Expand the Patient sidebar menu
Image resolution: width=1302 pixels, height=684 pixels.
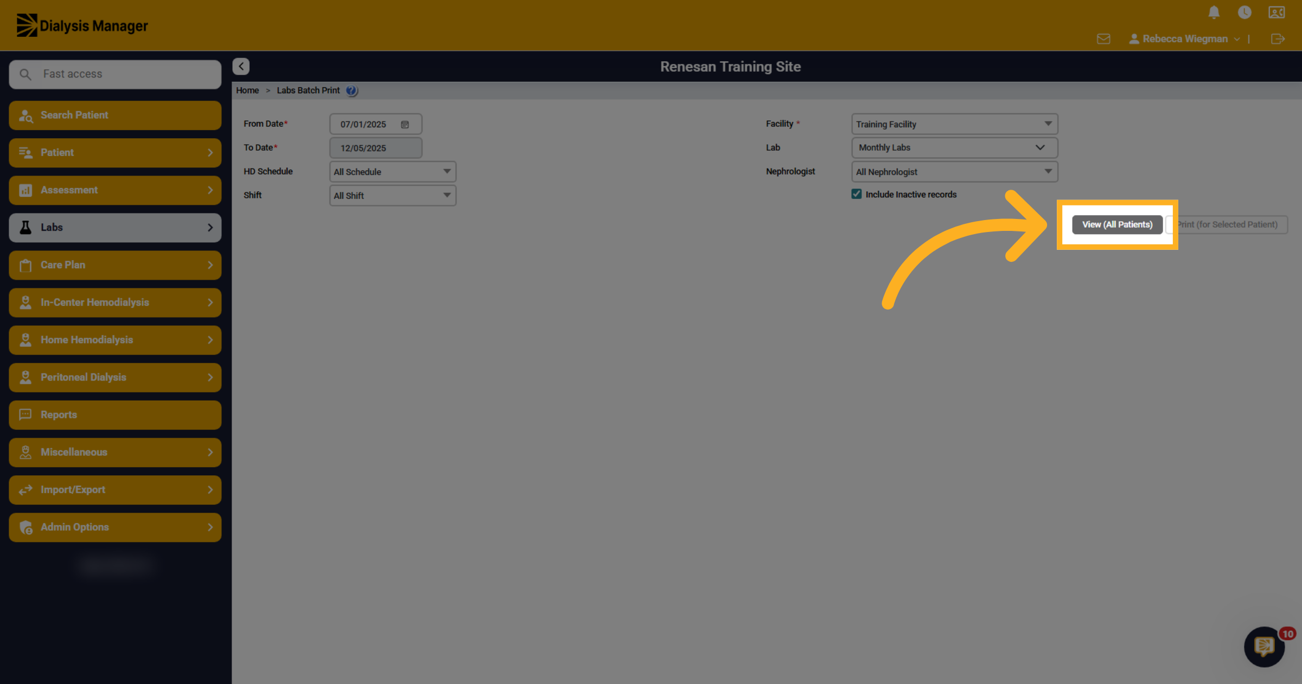tap(115, 153)
